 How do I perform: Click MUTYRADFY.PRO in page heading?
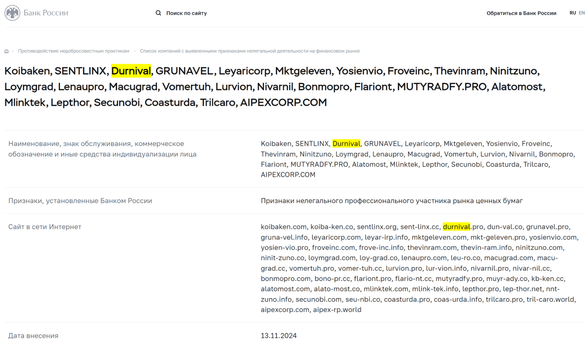coord(442,87)
